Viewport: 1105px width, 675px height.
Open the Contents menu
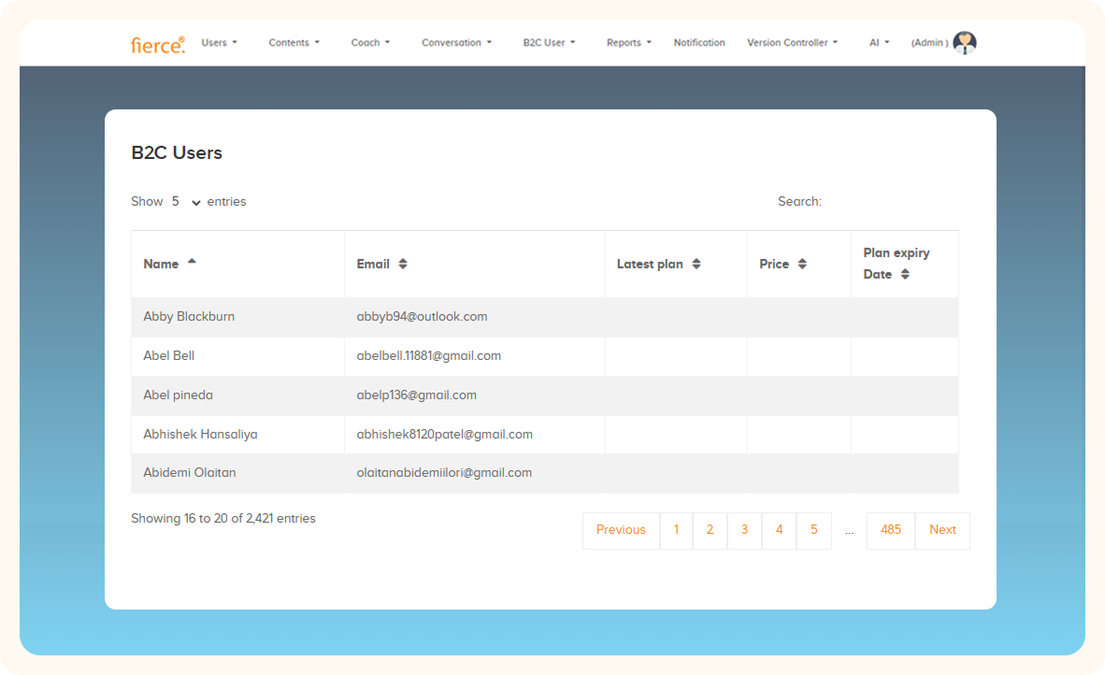(294, 42)
